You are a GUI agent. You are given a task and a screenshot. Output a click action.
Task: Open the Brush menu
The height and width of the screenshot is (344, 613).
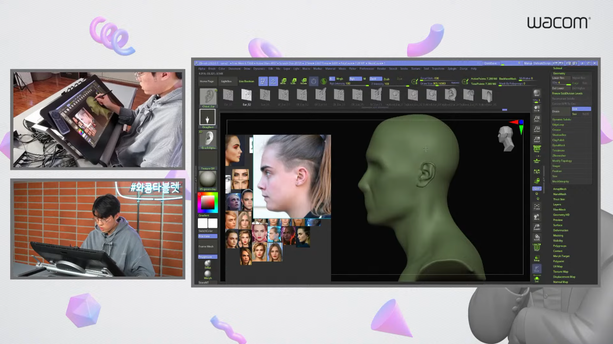[x=212, y=69]
